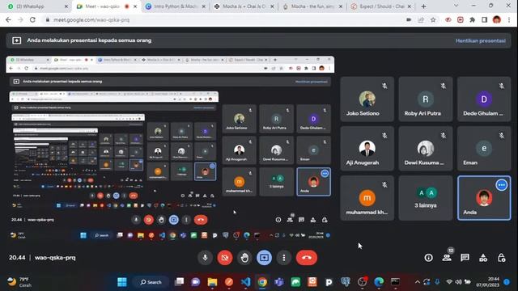The width and height of the screenshot is (518, 291).
Task: Click meeting code wao-qska-prq
Action: click(x=55, y=258)
